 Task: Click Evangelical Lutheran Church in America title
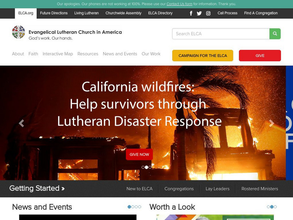coord(75,32)
